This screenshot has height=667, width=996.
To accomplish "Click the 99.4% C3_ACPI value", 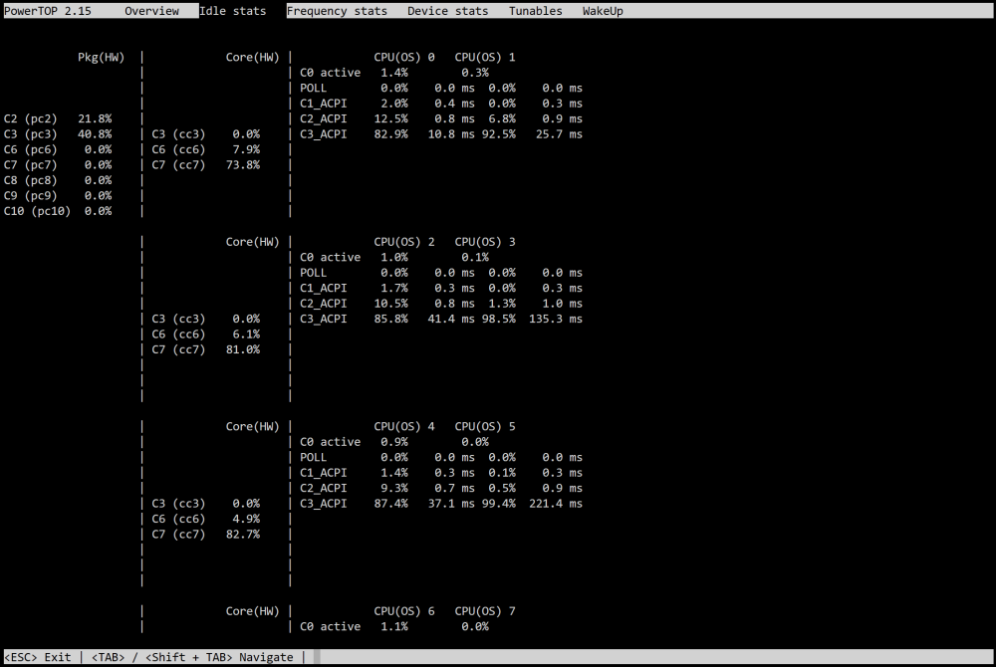I will 499,504.
